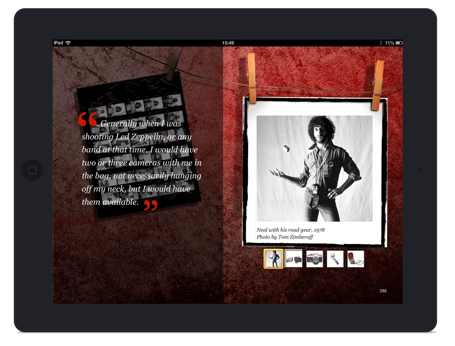The image size is (455, 346).
Task: Tap the large black-and-white portrait of Neal
Action: pos(314,168)
